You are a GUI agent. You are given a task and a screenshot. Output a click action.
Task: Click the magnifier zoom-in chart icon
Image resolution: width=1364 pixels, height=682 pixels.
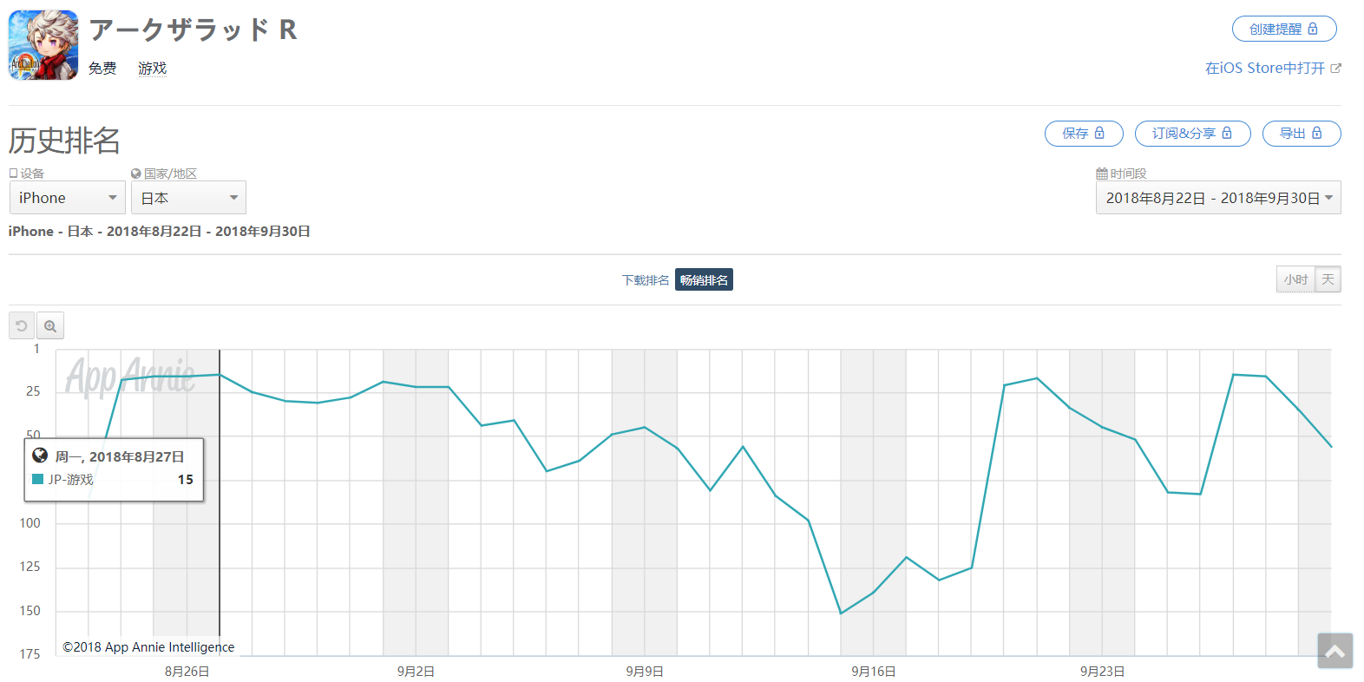(50, 326)
